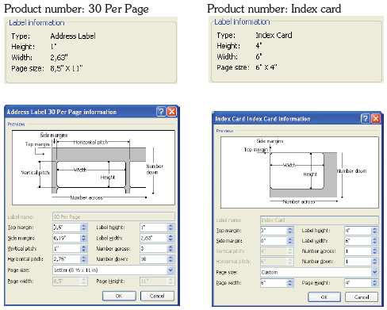Adjust Side margin stepper in Index Card dialog
The image size is (387, 310).
point(290,241)
